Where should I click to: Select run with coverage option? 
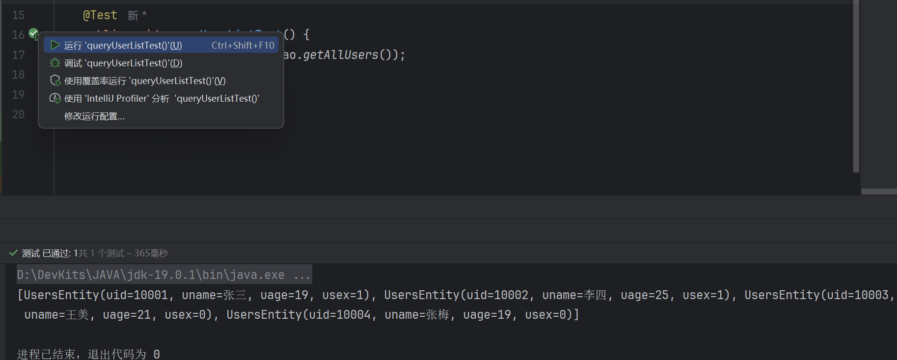click(161, 81)
